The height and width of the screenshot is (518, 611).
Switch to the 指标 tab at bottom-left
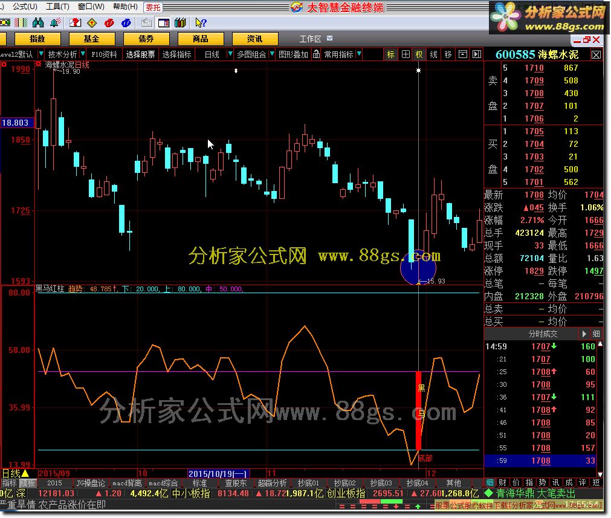click(9, 483)
